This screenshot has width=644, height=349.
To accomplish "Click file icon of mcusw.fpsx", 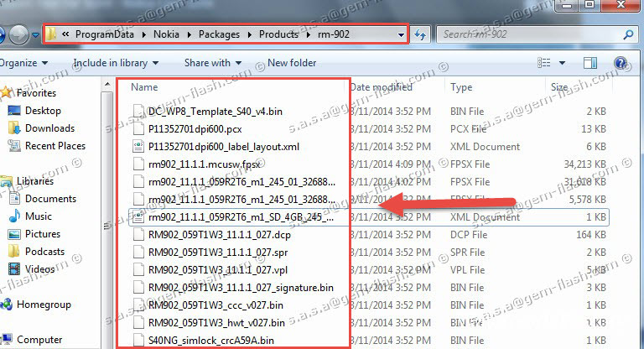I will pyautogui.click(x=138, y=164).
